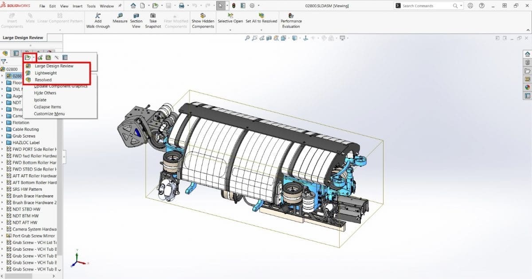Viewport: 532px width, 279px height.
Task: Expand the Cable Routing folder node
Action: pyautogui.click(x=3, y=129)
